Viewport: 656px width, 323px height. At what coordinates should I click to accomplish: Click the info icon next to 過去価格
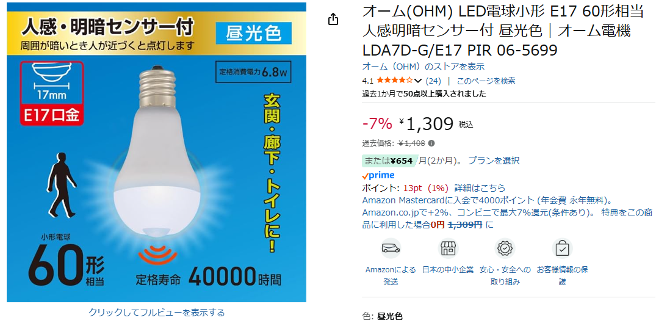(431, 143)
